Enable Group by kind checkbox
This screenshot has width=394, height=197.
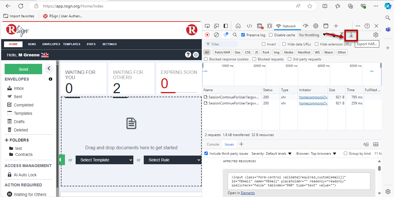coord(346,153)
